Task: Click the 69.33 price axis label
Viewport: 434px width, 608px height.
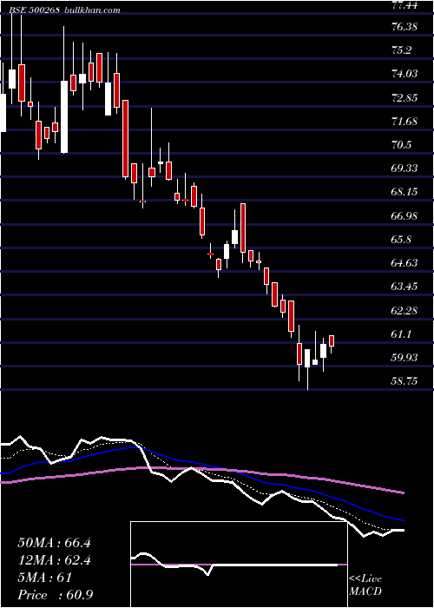Action: click(404, 169)
